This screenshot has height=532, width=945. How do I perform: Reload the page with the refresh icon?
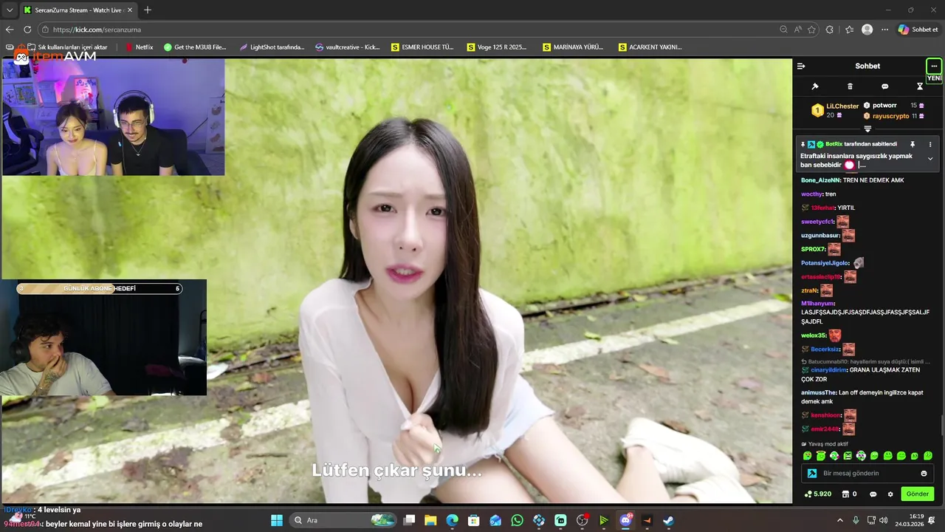tap(27, 30)
